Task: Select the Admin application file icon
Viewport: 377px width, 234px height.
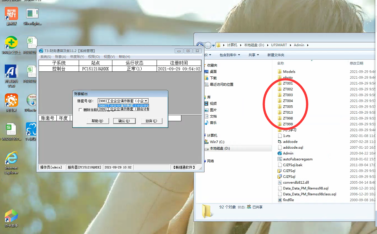Action: tap(279, 153)
